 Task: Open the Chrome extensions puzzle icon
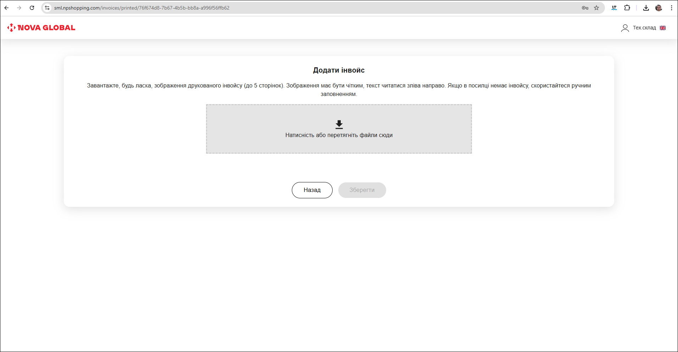click(x=627, y=8)
